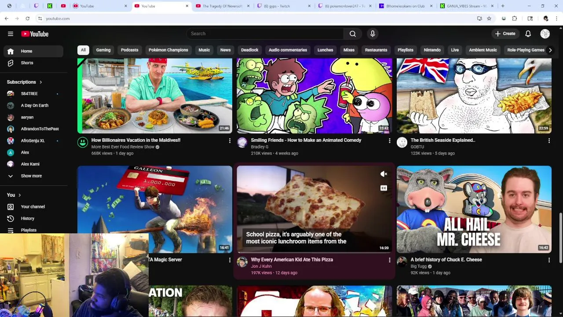This screenshot has width=563, height=317.
Task: Open a new browser tab
Action: (503, 6)
